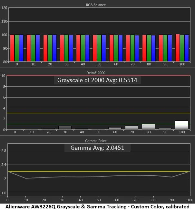This screenshot has width=195, height=210.
Task: Click the red bar at 0 in RGB Balance
Action: point(12,48)
